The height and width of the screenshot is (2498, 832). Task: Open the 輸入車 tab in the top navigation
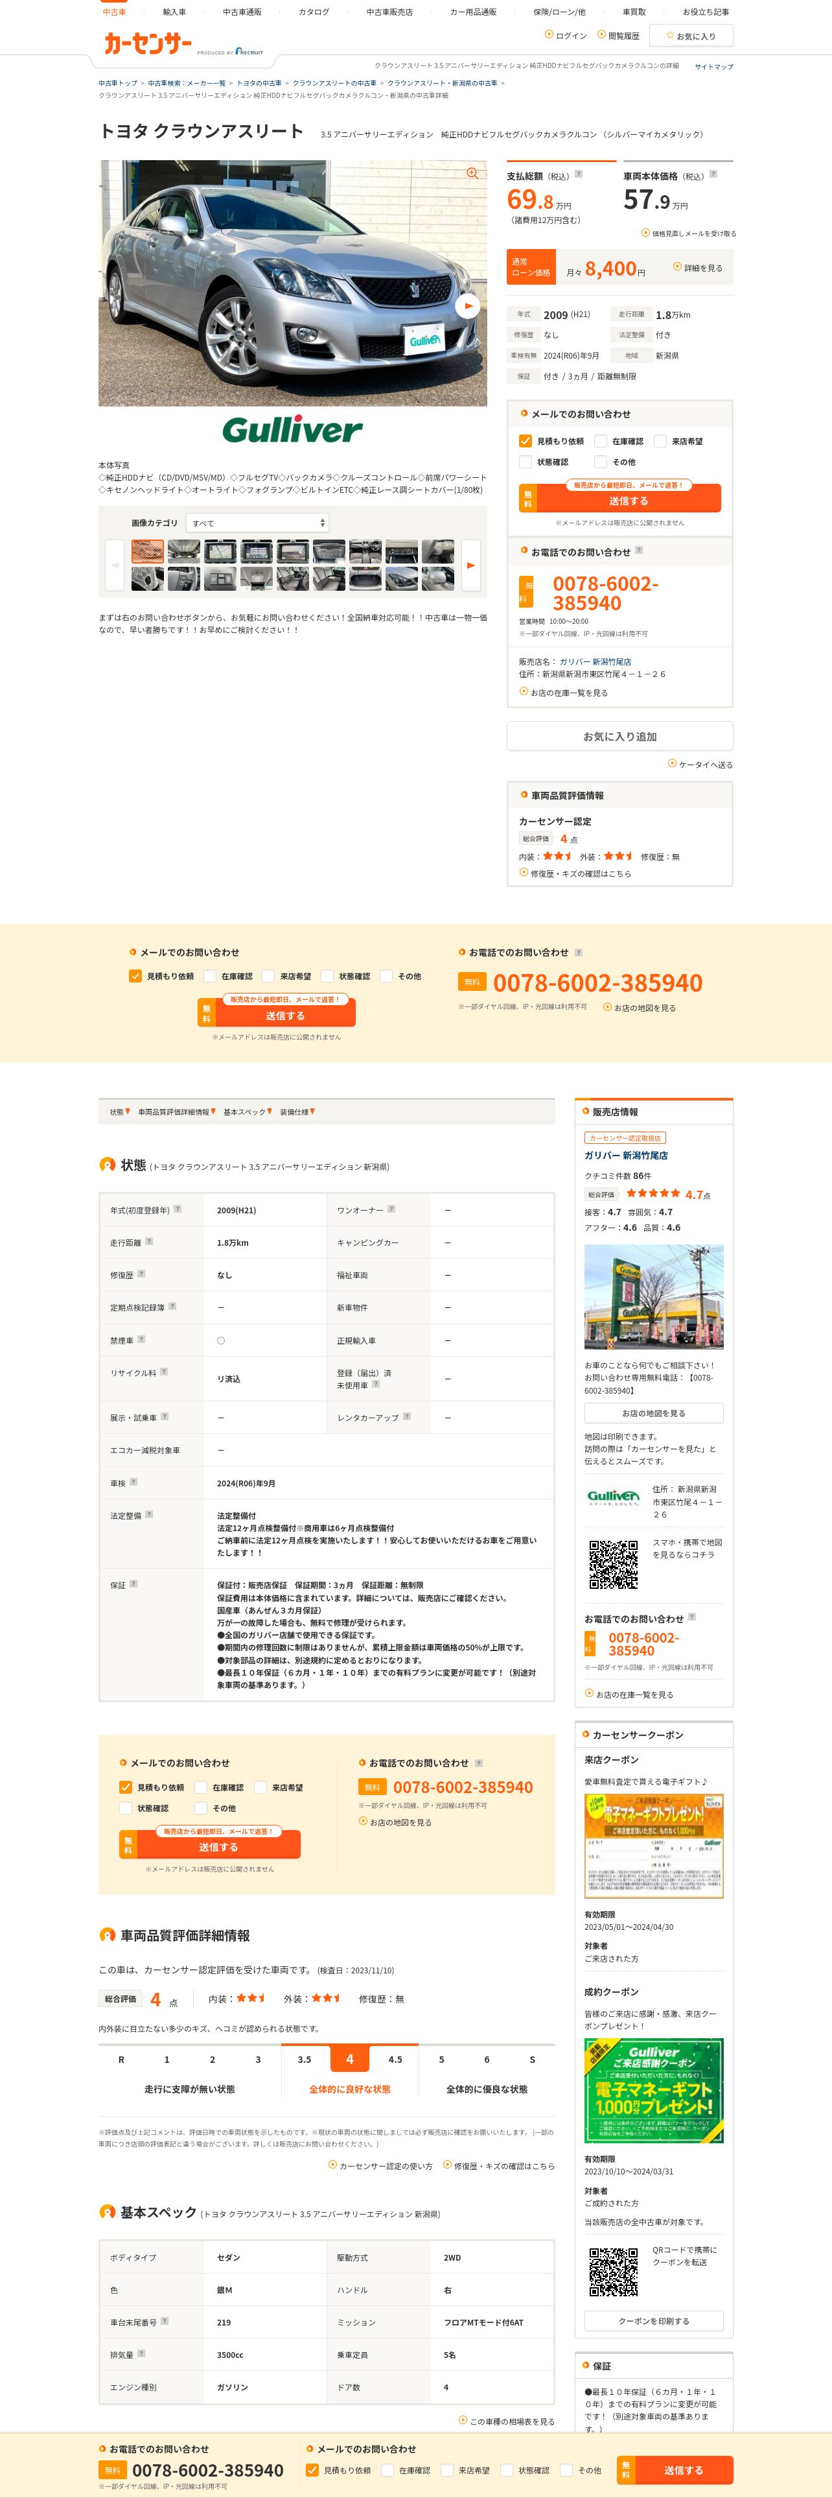[x=174, y=12]
